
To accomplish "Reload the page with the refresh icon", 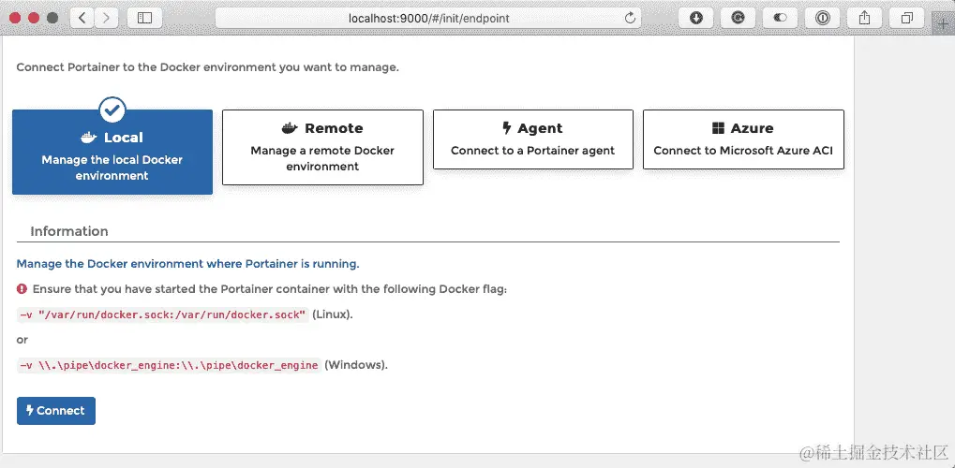I will coord(631,18).
